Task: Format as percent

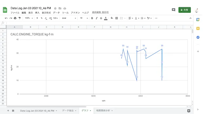Action: click(42, 18)
